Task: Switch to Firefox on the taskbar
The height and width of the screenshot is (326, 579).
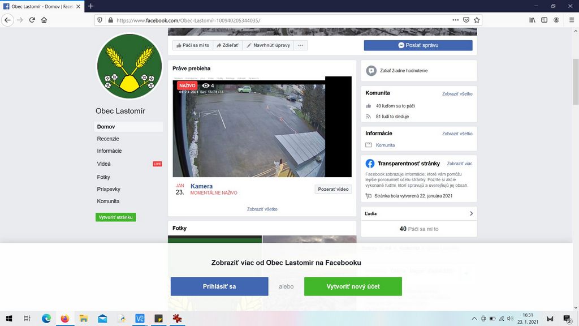Action: click(x=65, y=318)
